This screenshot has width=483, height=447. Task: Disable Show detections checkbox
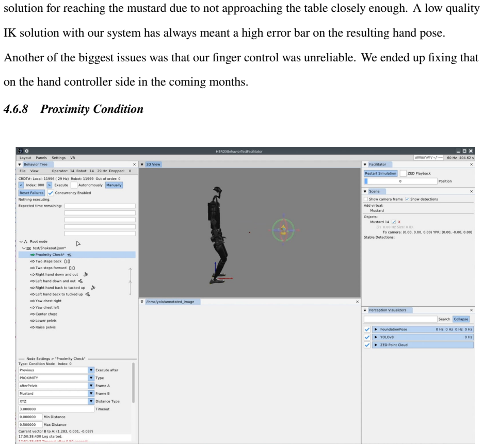(x=407, y=199)
